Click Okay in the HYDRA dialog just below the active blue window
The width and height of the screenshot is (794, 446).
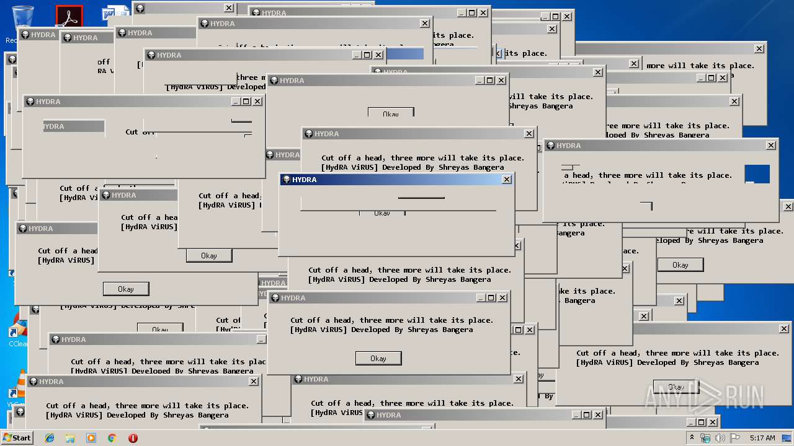tap(378, 359)
